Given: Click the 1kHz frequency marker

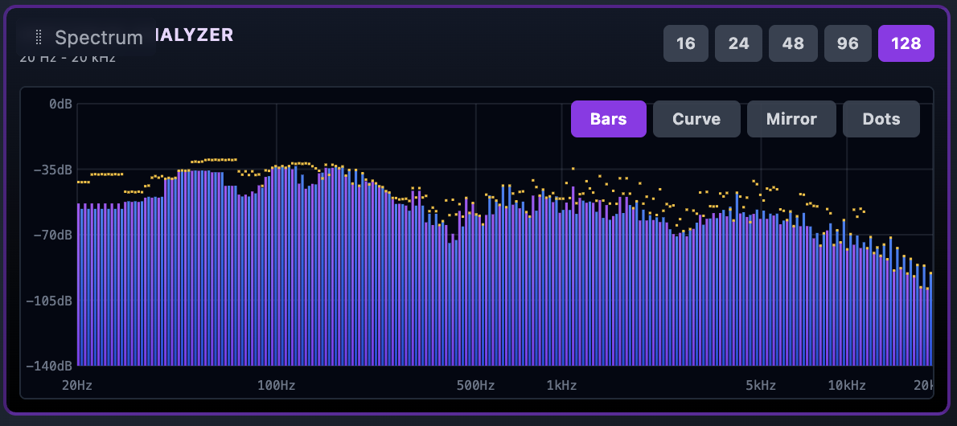Looking at the screenshot, I should [561, 385].
